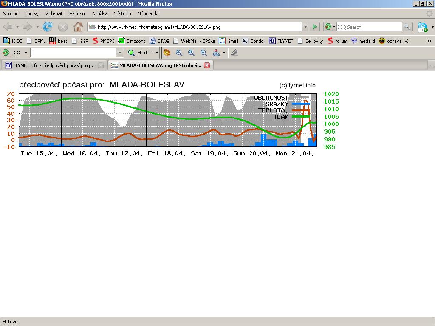Click the ICQ search magnifier button
435x326 pixels.
pyautogui.click(x=407, y=27)
